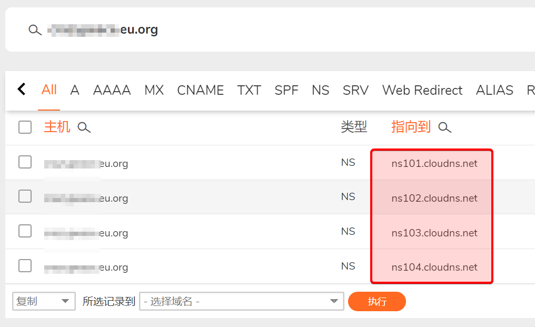Click the 指向到 column header text
This screenshot has height=327, width=535.
pyautogui.click(x=411, y=127)
